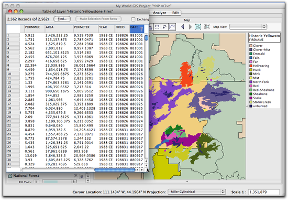The image size is (288, 200).
Task: Activate the profile graph line tool
Action: pos(172,27)
